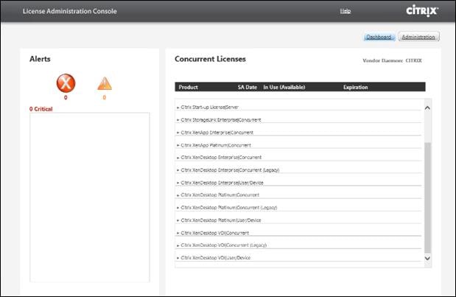Viewport: 456px width, 297px height.
Task: Expand Citrix XenDesktop VDI|User/Device row
Action: (298, 258)
